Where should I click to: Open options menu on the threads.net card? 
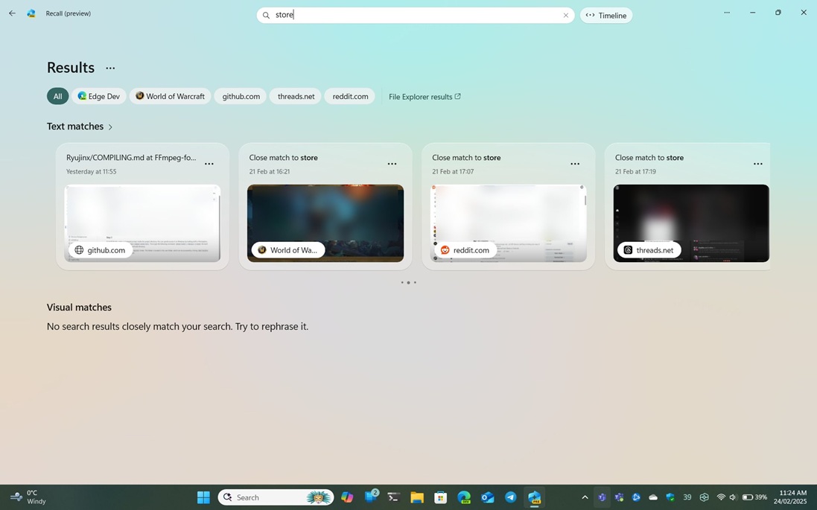pos(757,163)
